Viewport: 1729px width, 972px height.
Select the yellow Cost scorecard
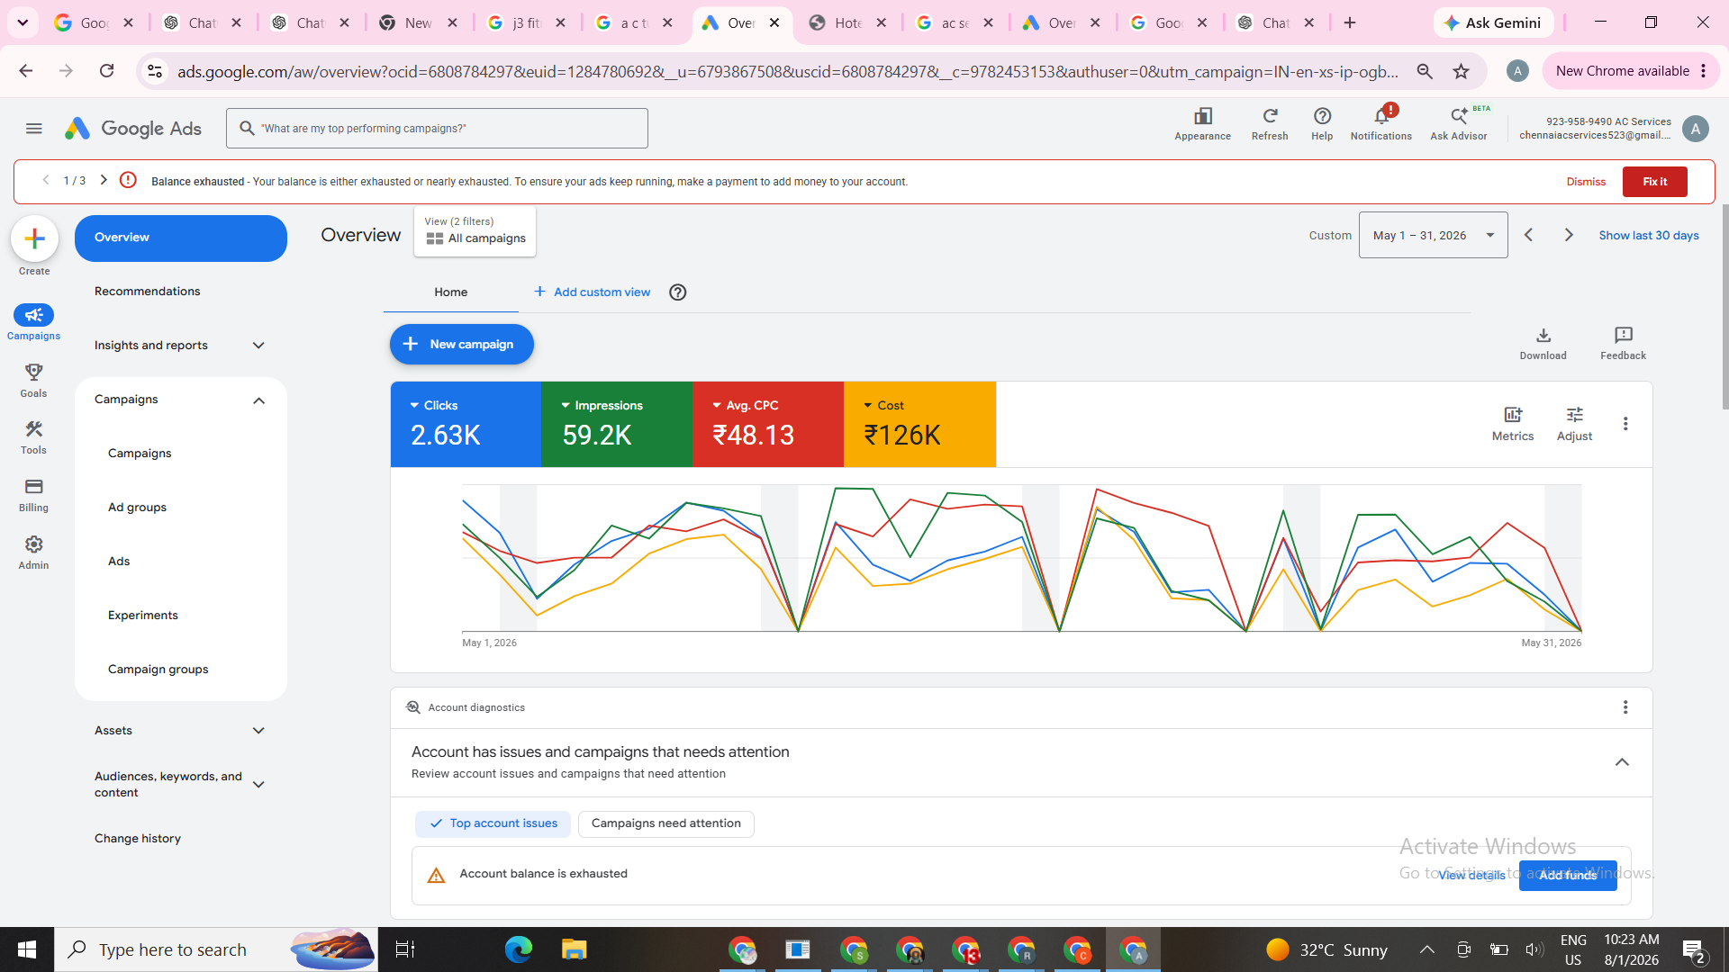tap(919, 424)
